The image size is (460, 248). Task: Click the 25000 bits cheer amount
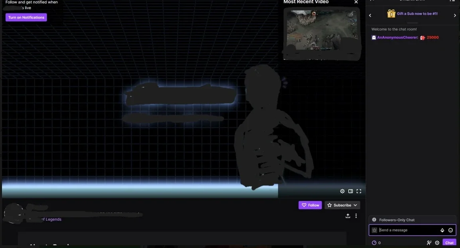[432, 37]
